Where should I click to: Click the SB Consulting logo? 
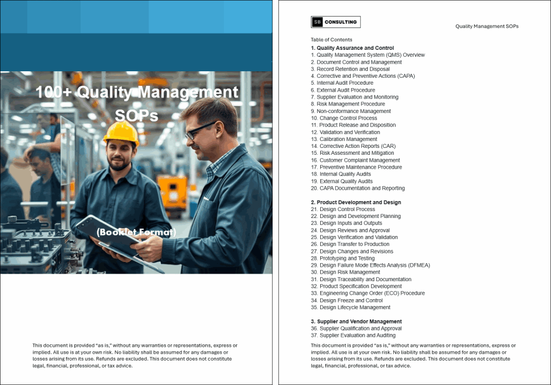click(x=335, y=22)
